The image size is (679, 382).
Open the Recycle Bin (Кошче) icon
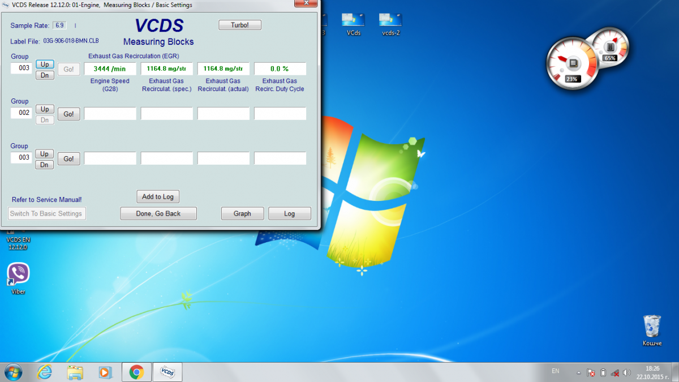[652, 331]
